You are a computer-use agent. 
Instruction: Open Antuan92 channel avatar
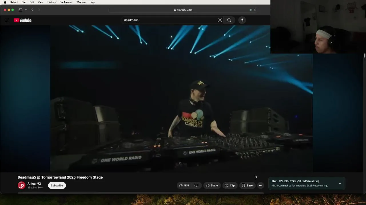click(x=21, y=185)
